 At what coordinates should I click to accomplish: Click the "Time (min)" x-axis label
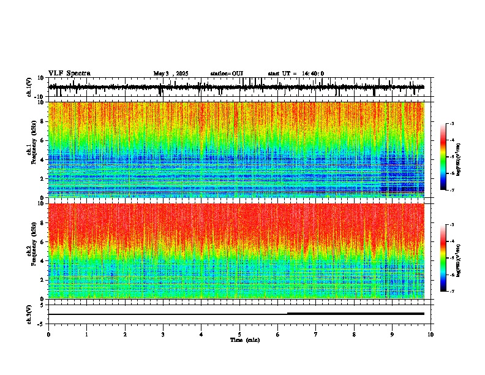pyautogui.click(x=245, y=340)
